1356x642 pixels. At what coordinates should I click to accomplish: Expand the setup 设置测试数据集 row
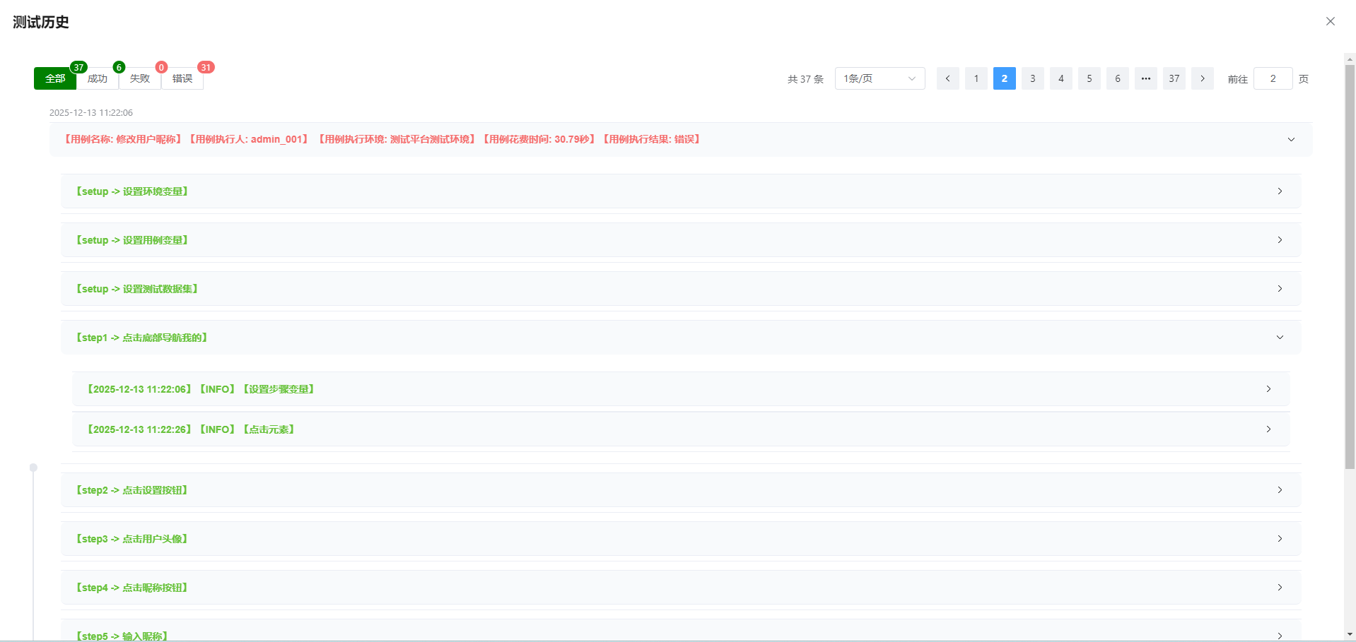(1280, 289)
